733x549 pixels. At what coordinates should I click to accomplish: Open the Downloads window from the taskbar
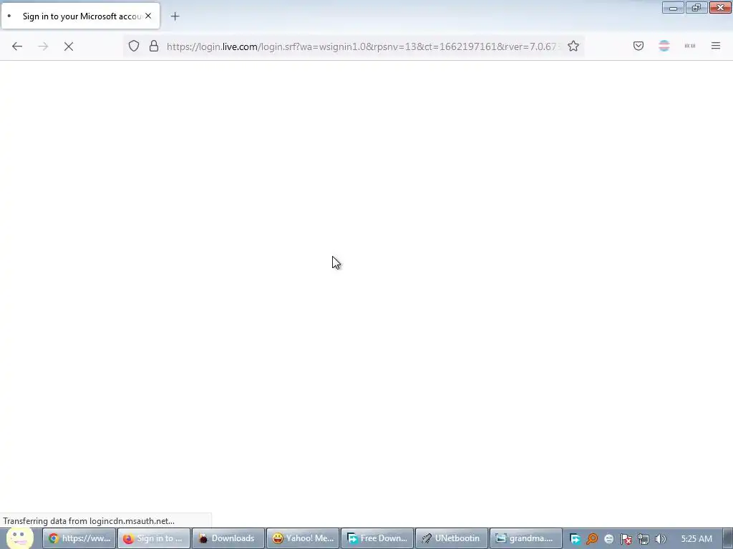tap(228, 538)
